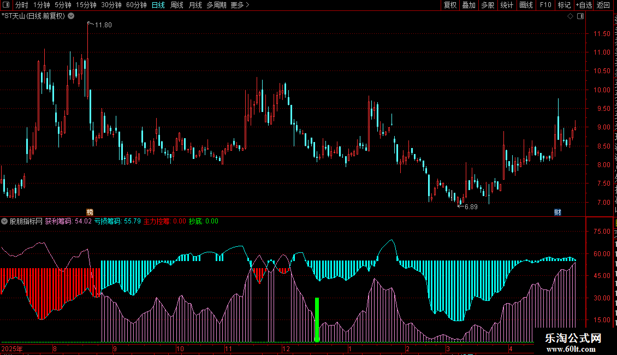Viewport: 617px width, 355px height.
Task: Click the month 12 time axis marker
Action: (x=286, y=349)
